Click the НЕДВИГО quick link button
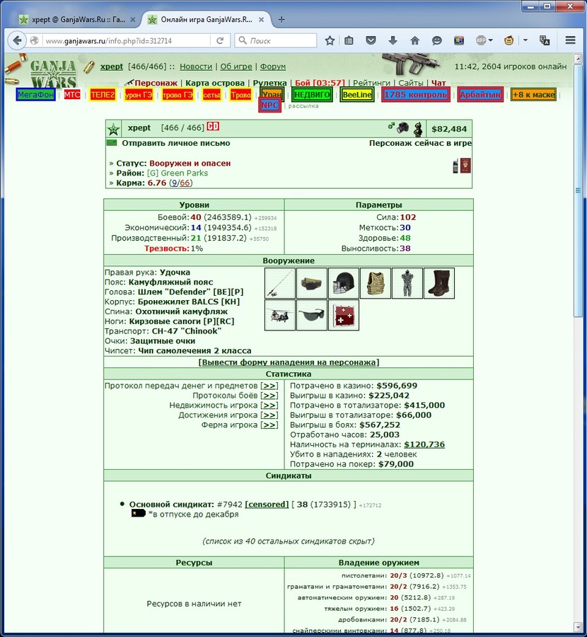The image size is (587, 637). [x=312, y=95]
